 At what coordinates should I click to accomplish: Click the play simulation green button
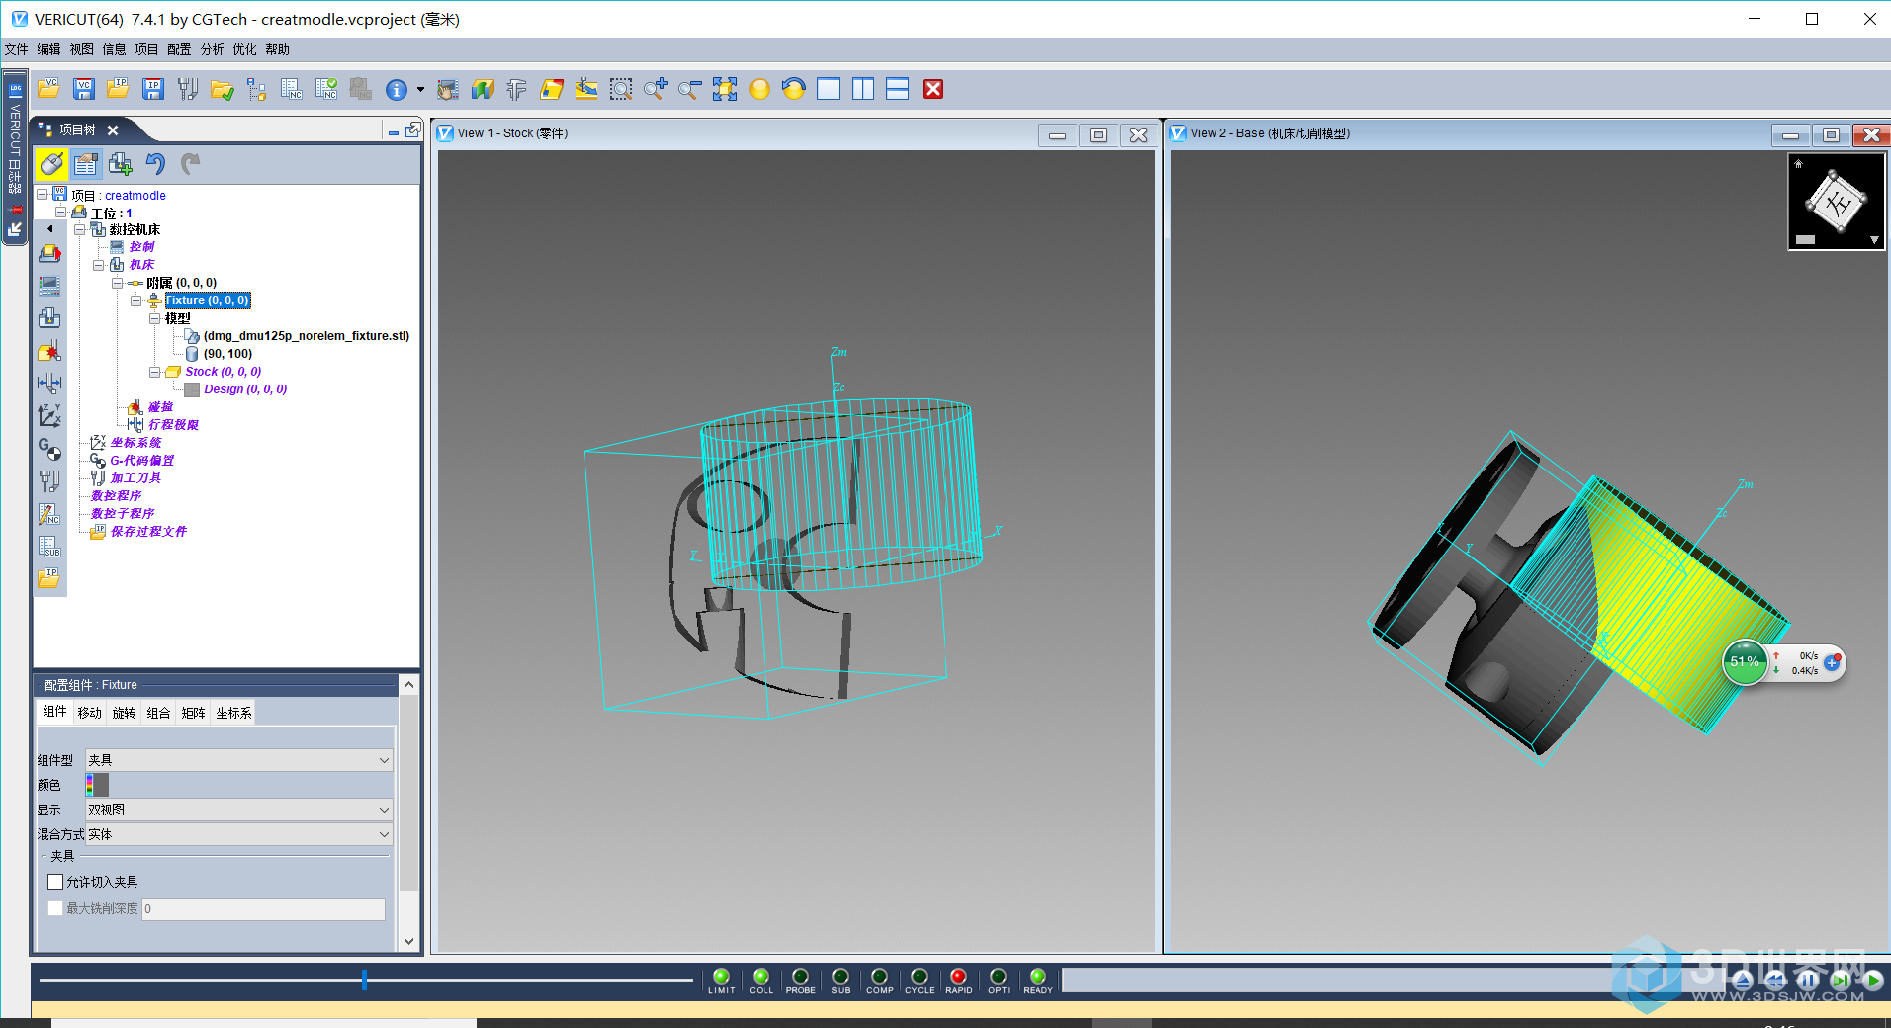pos(1874,980)
